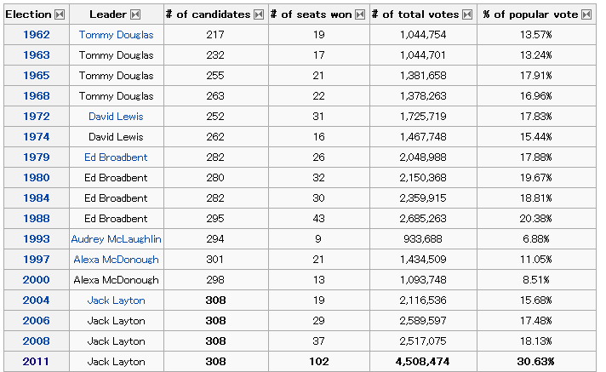Open the 1988 election link
Image resolution: width=606 pixels, height=372 pixels.
point(37,219)
